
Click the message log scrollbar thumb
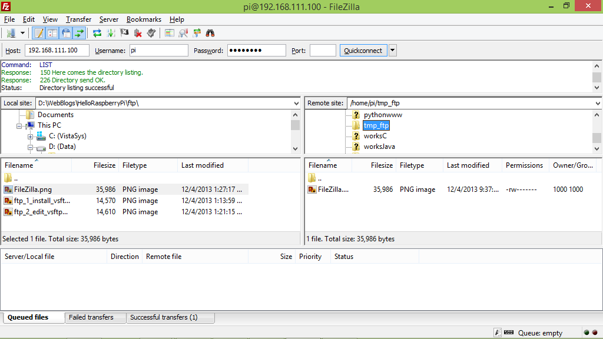597,77
